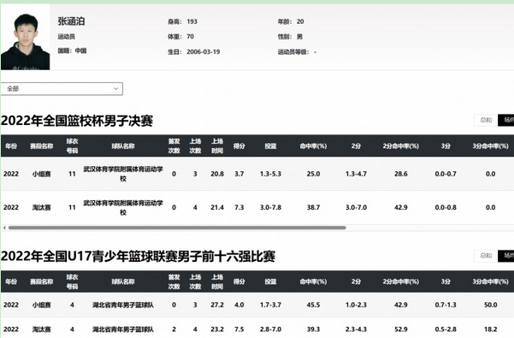This screenshot has height=338, width=514.
Task: Click 武汉体育学院附属体育运动学校 in the 小组赛 row
Action: [123, 174]
